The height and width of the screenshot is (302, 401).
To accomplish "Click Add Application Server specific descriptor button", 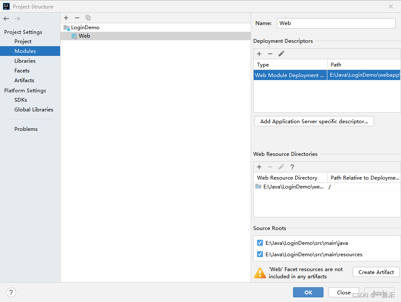I will tap(314, 121).
